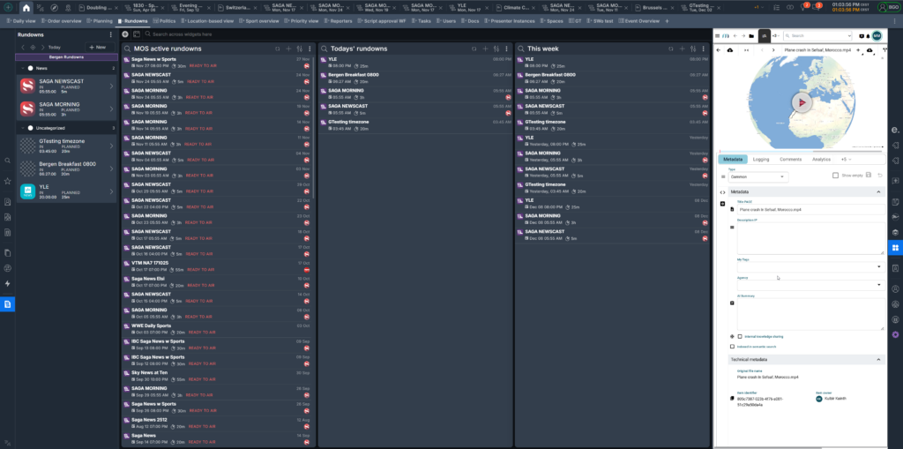Enable Internal knowledge sharing checkbox
The height and width of the screenshot is (449, 903).
740,336
